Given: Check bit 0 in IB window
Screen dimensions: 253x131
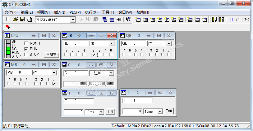Looking at the screenshot, I should click(111, 55).
